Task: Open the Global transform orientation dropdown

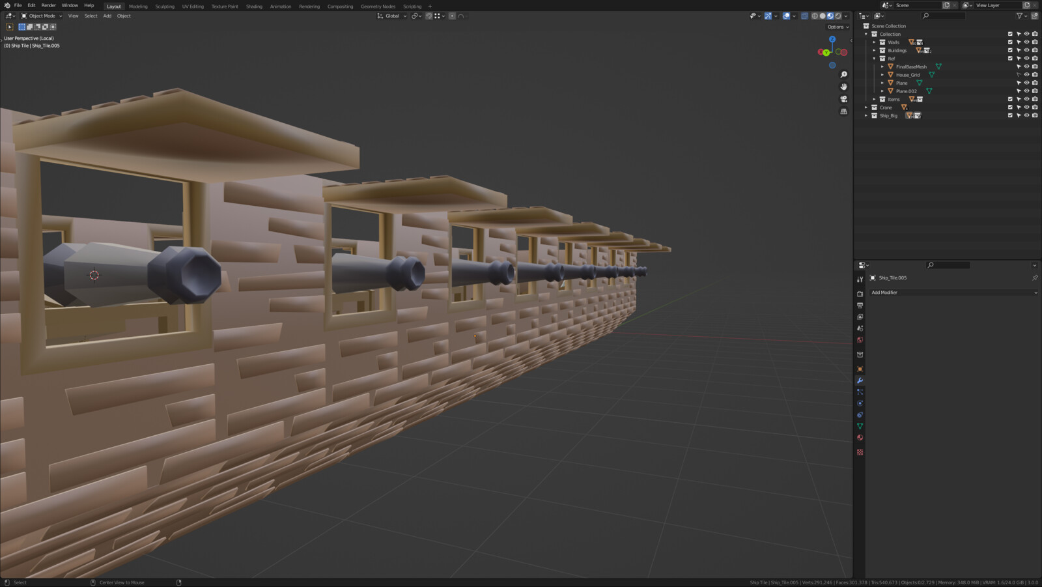Action: pyautogui.click(x=391, y=16)
